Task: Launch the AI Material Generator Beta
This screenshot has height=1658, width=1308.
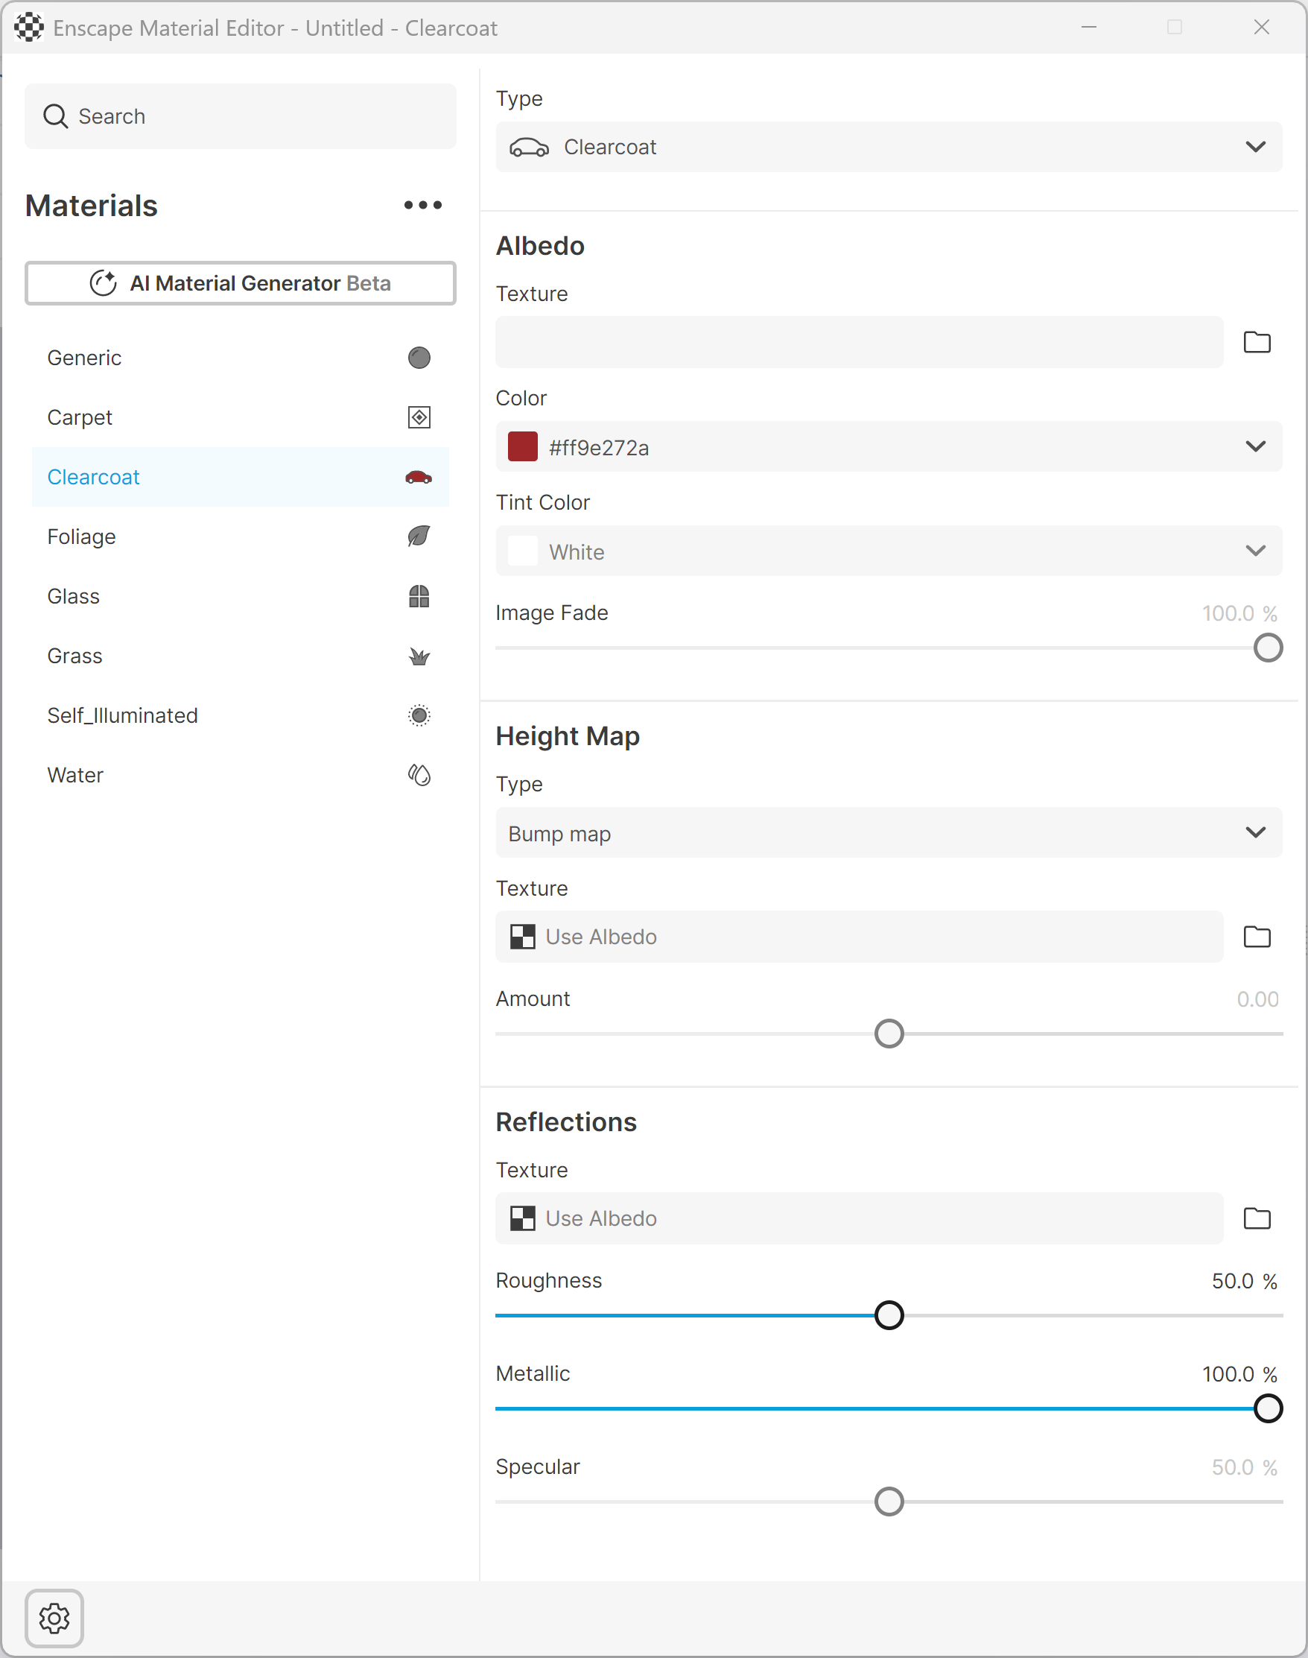Action: pyautogui.click(x=241, y=283)
